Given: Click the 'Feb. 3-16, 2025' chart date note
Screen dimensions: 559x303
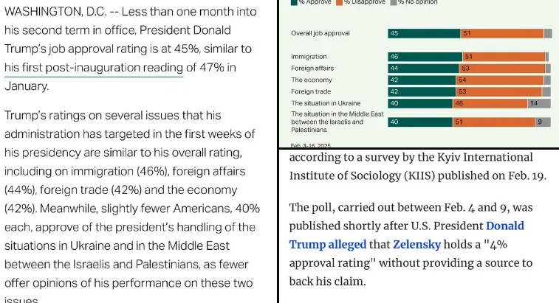Looking at the screenshot, I should (313, 145).
